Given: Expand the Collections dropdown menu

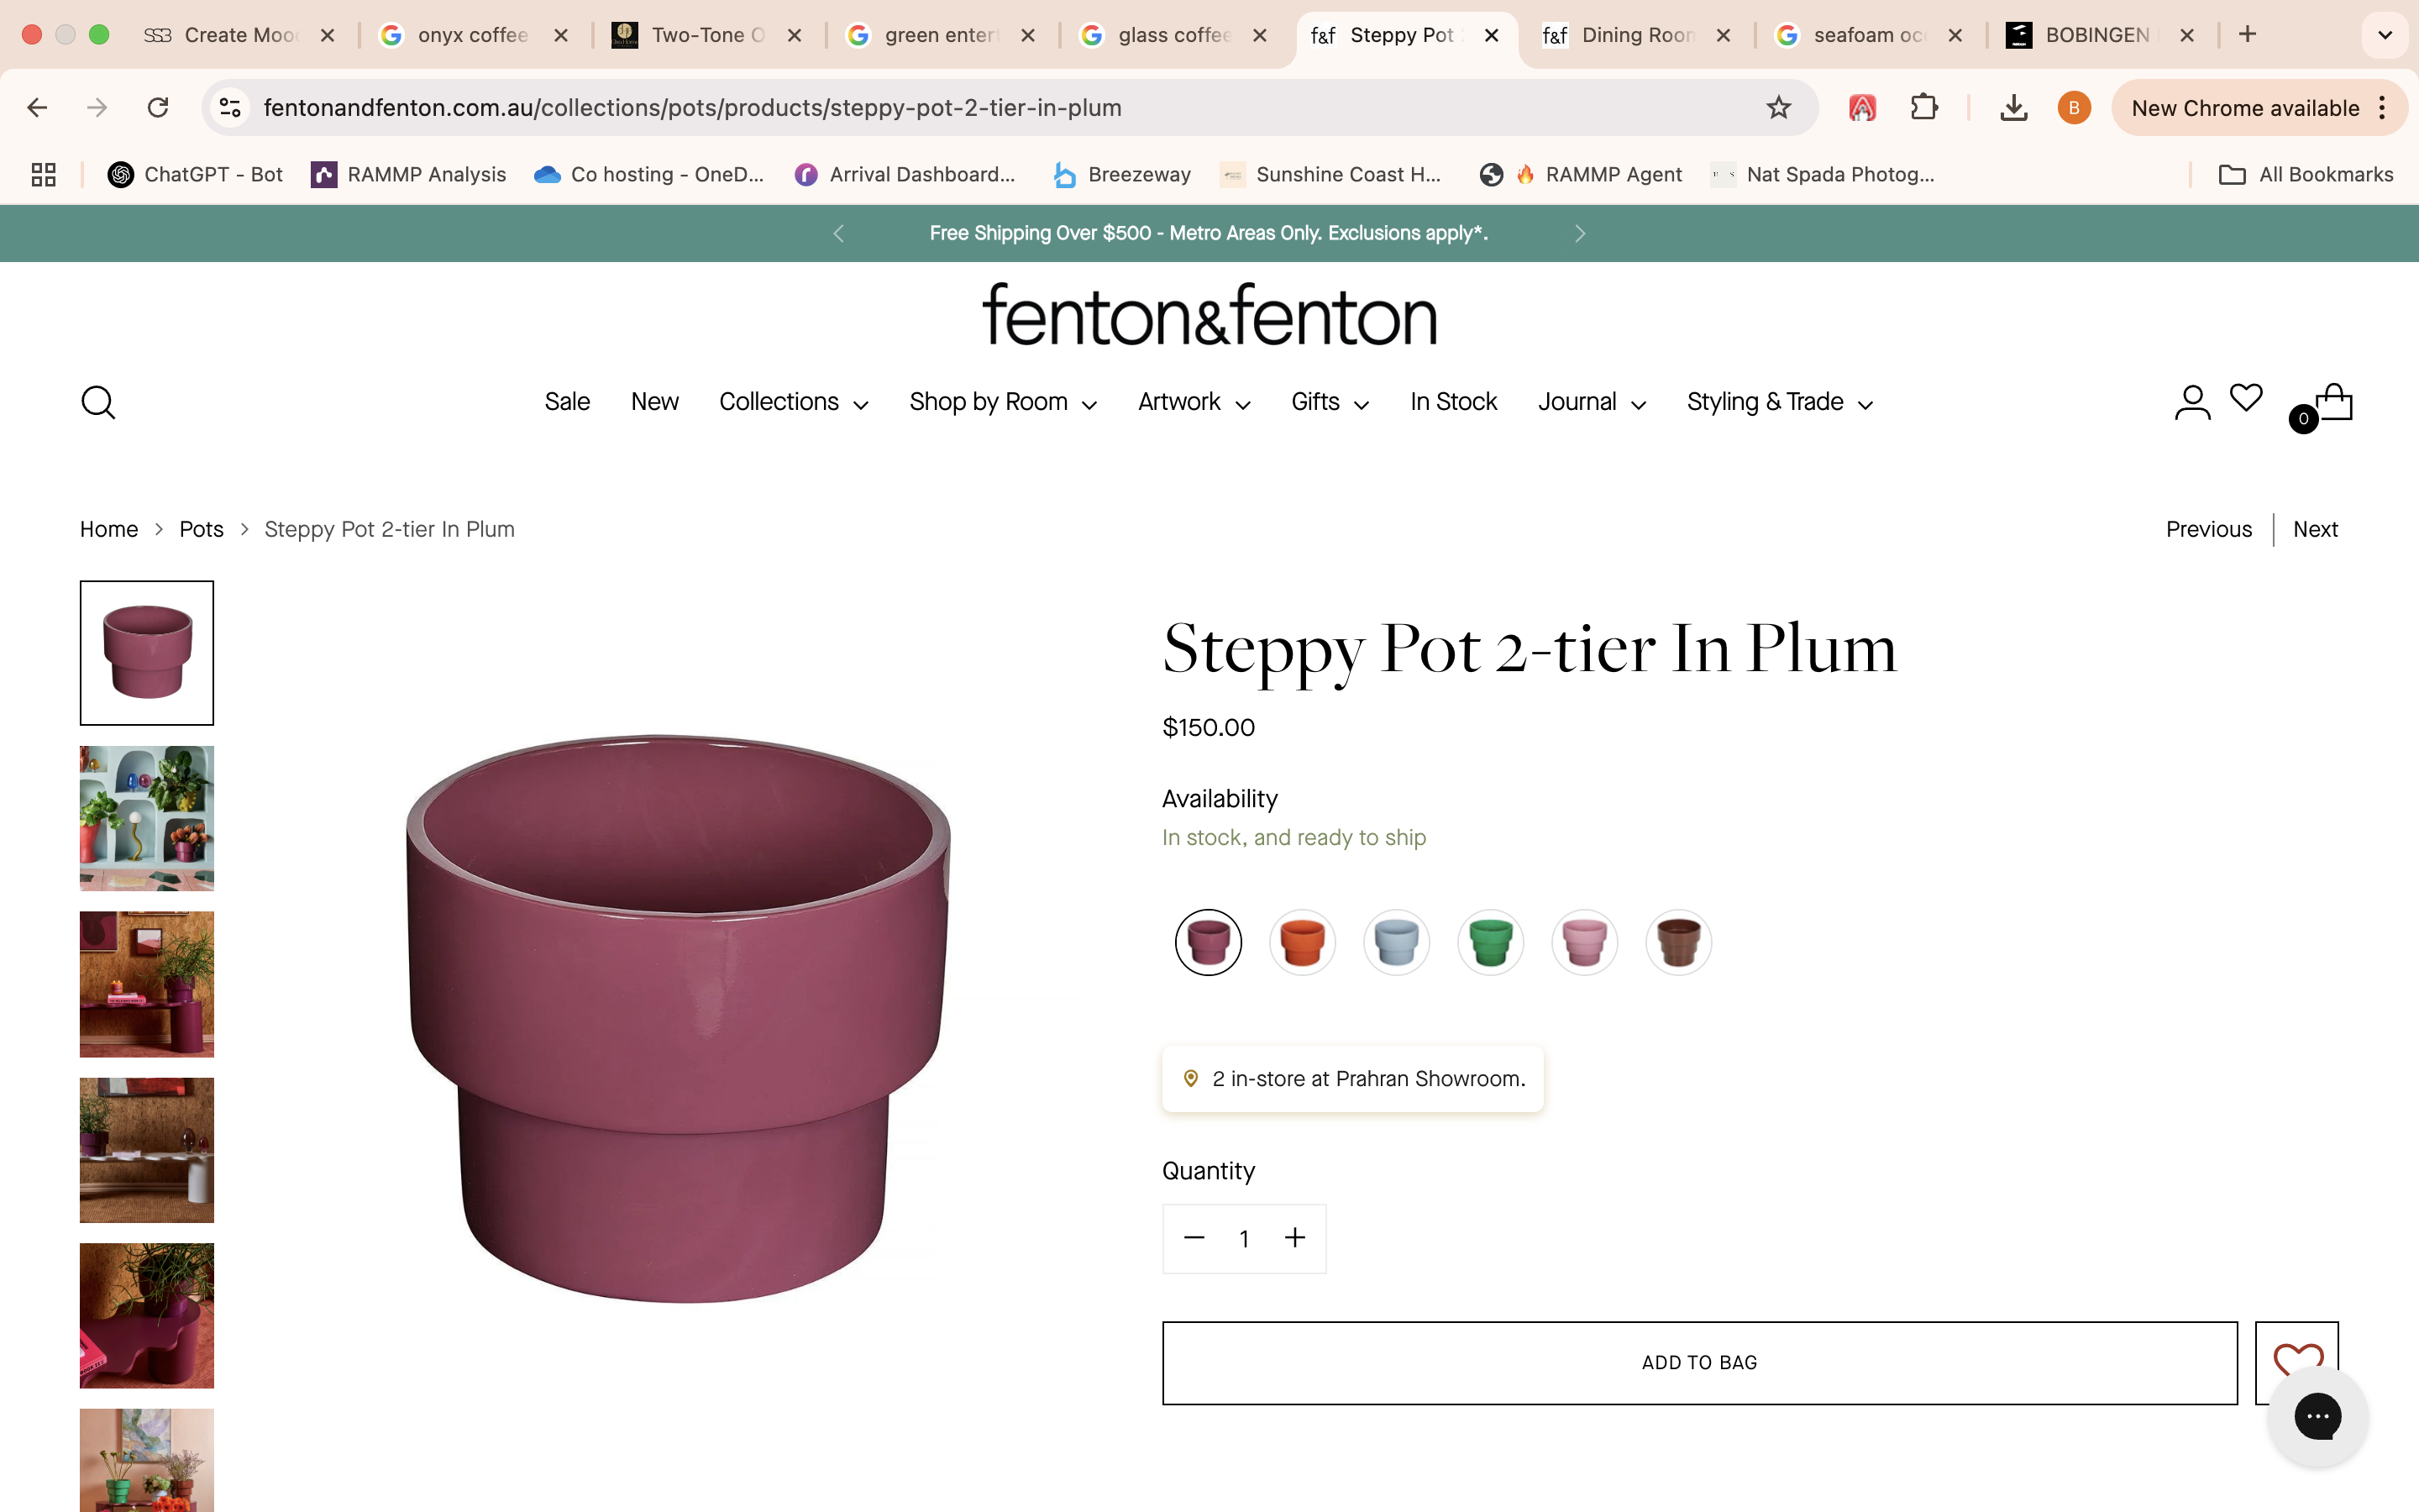Looking at the screenshot, I should tap(794, 402).
